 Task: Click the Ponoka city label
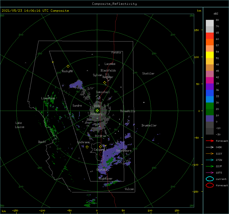116,52
